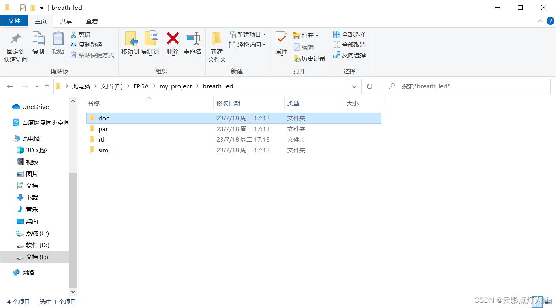Screen dimensions: 556x308
Task: Select the rtl folder
Action: [234, 139]
